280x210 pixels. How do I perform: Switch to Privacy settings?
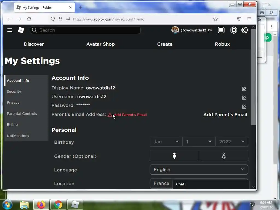click(26, 103)
